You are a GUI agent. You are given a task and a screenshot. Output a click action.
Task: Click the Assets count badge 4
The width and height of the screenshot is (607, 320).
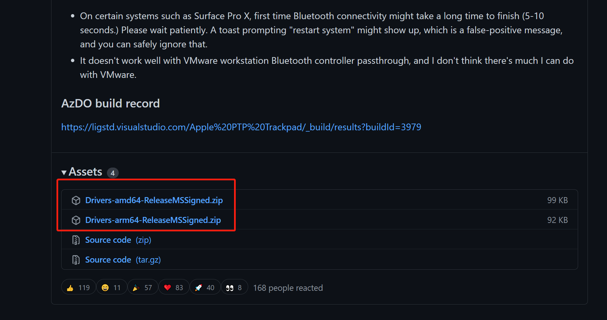pos(113,173)
